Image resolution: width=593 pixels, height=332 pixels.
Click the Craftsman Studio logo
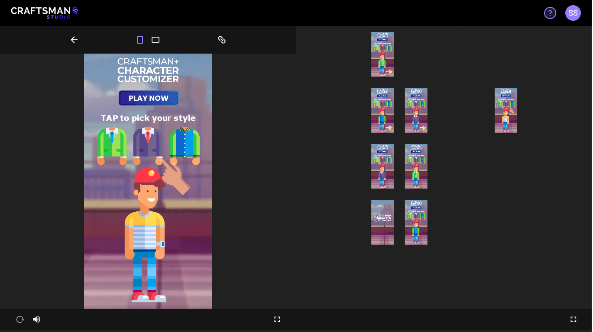tap(44, 13)
